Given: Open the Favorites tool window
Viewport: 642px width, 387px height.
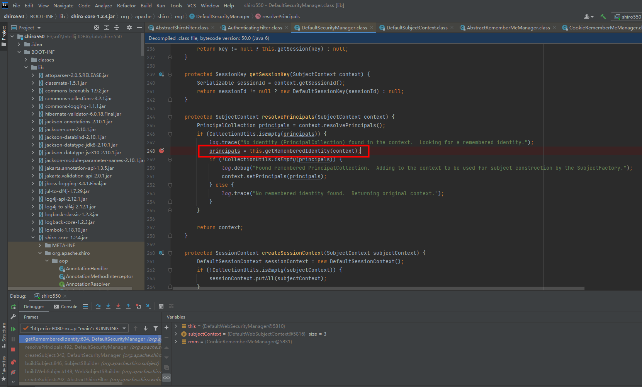Looking at the screenshot, I should coord(4,368).
